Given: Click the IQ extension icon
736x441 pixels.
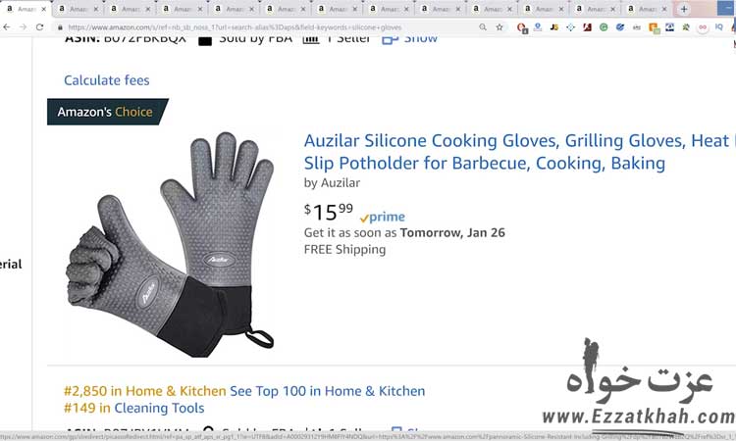Looking at the screenshot, I should [718, 27].
